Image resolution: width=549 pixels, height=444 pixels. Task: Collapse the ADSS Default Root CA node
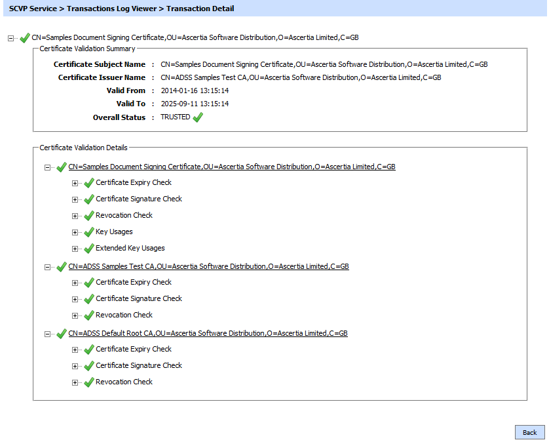click(47, 334)
